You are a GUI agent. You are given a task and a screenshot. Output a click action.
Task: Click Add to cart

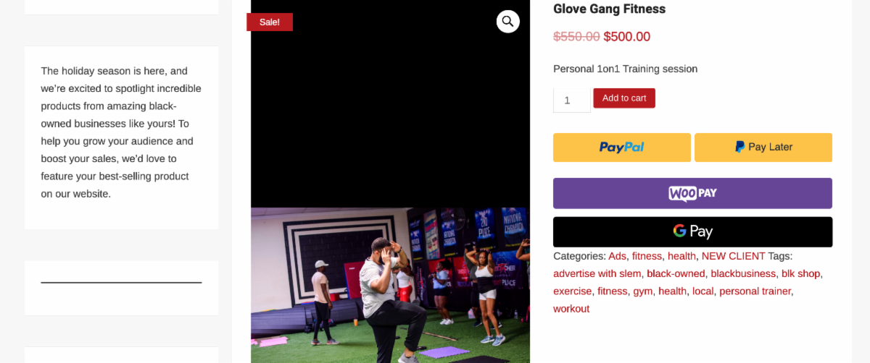[x=624, y=98]
